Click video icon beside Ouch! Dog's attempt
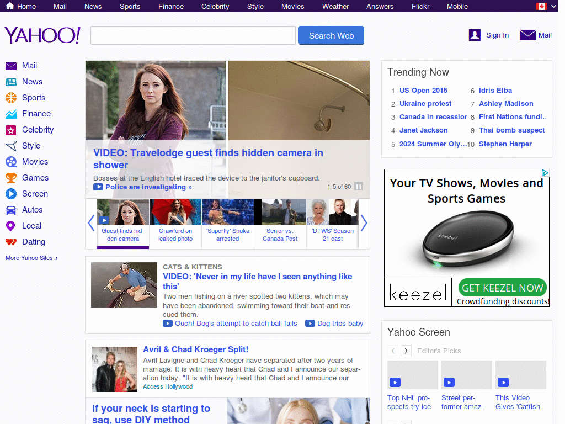Image resolution: width=565 pixels, height=424 pixels. click(168, 324)
